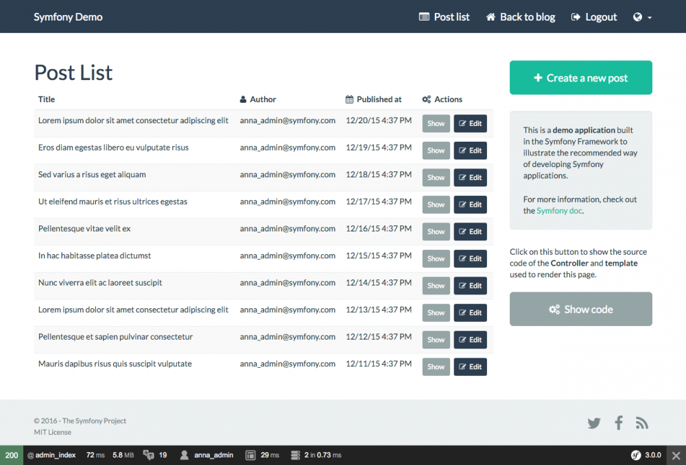
Task: Show the Ut eleifend mauris post
Action: pos(436,205)
